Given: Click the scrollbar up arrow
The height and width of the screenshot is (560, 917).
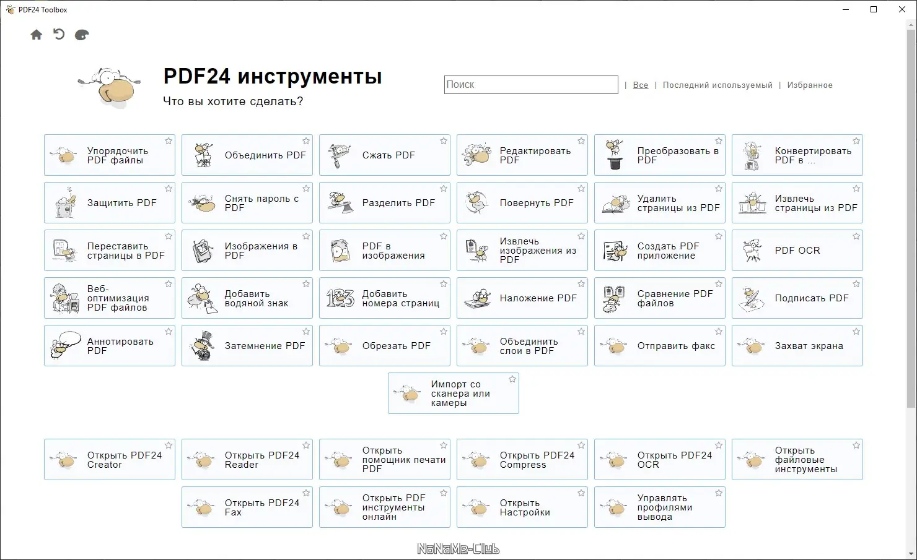Looking at the screenshot, I should coord(911,24).
